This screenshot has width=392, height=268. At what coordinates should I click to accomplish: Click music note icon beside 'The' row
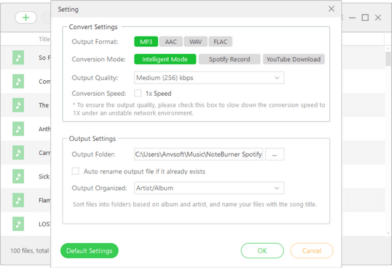point(18,105)
